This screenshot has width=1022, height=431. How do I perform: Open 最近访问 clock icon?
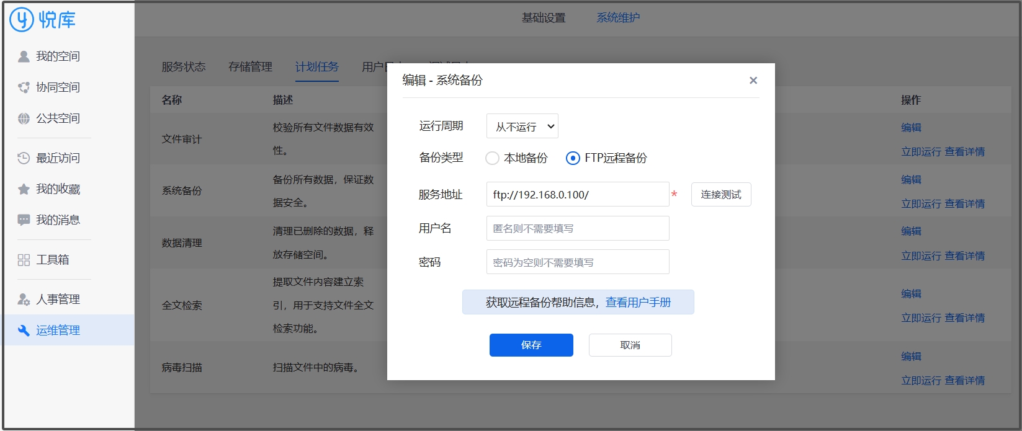coord(24,158)
